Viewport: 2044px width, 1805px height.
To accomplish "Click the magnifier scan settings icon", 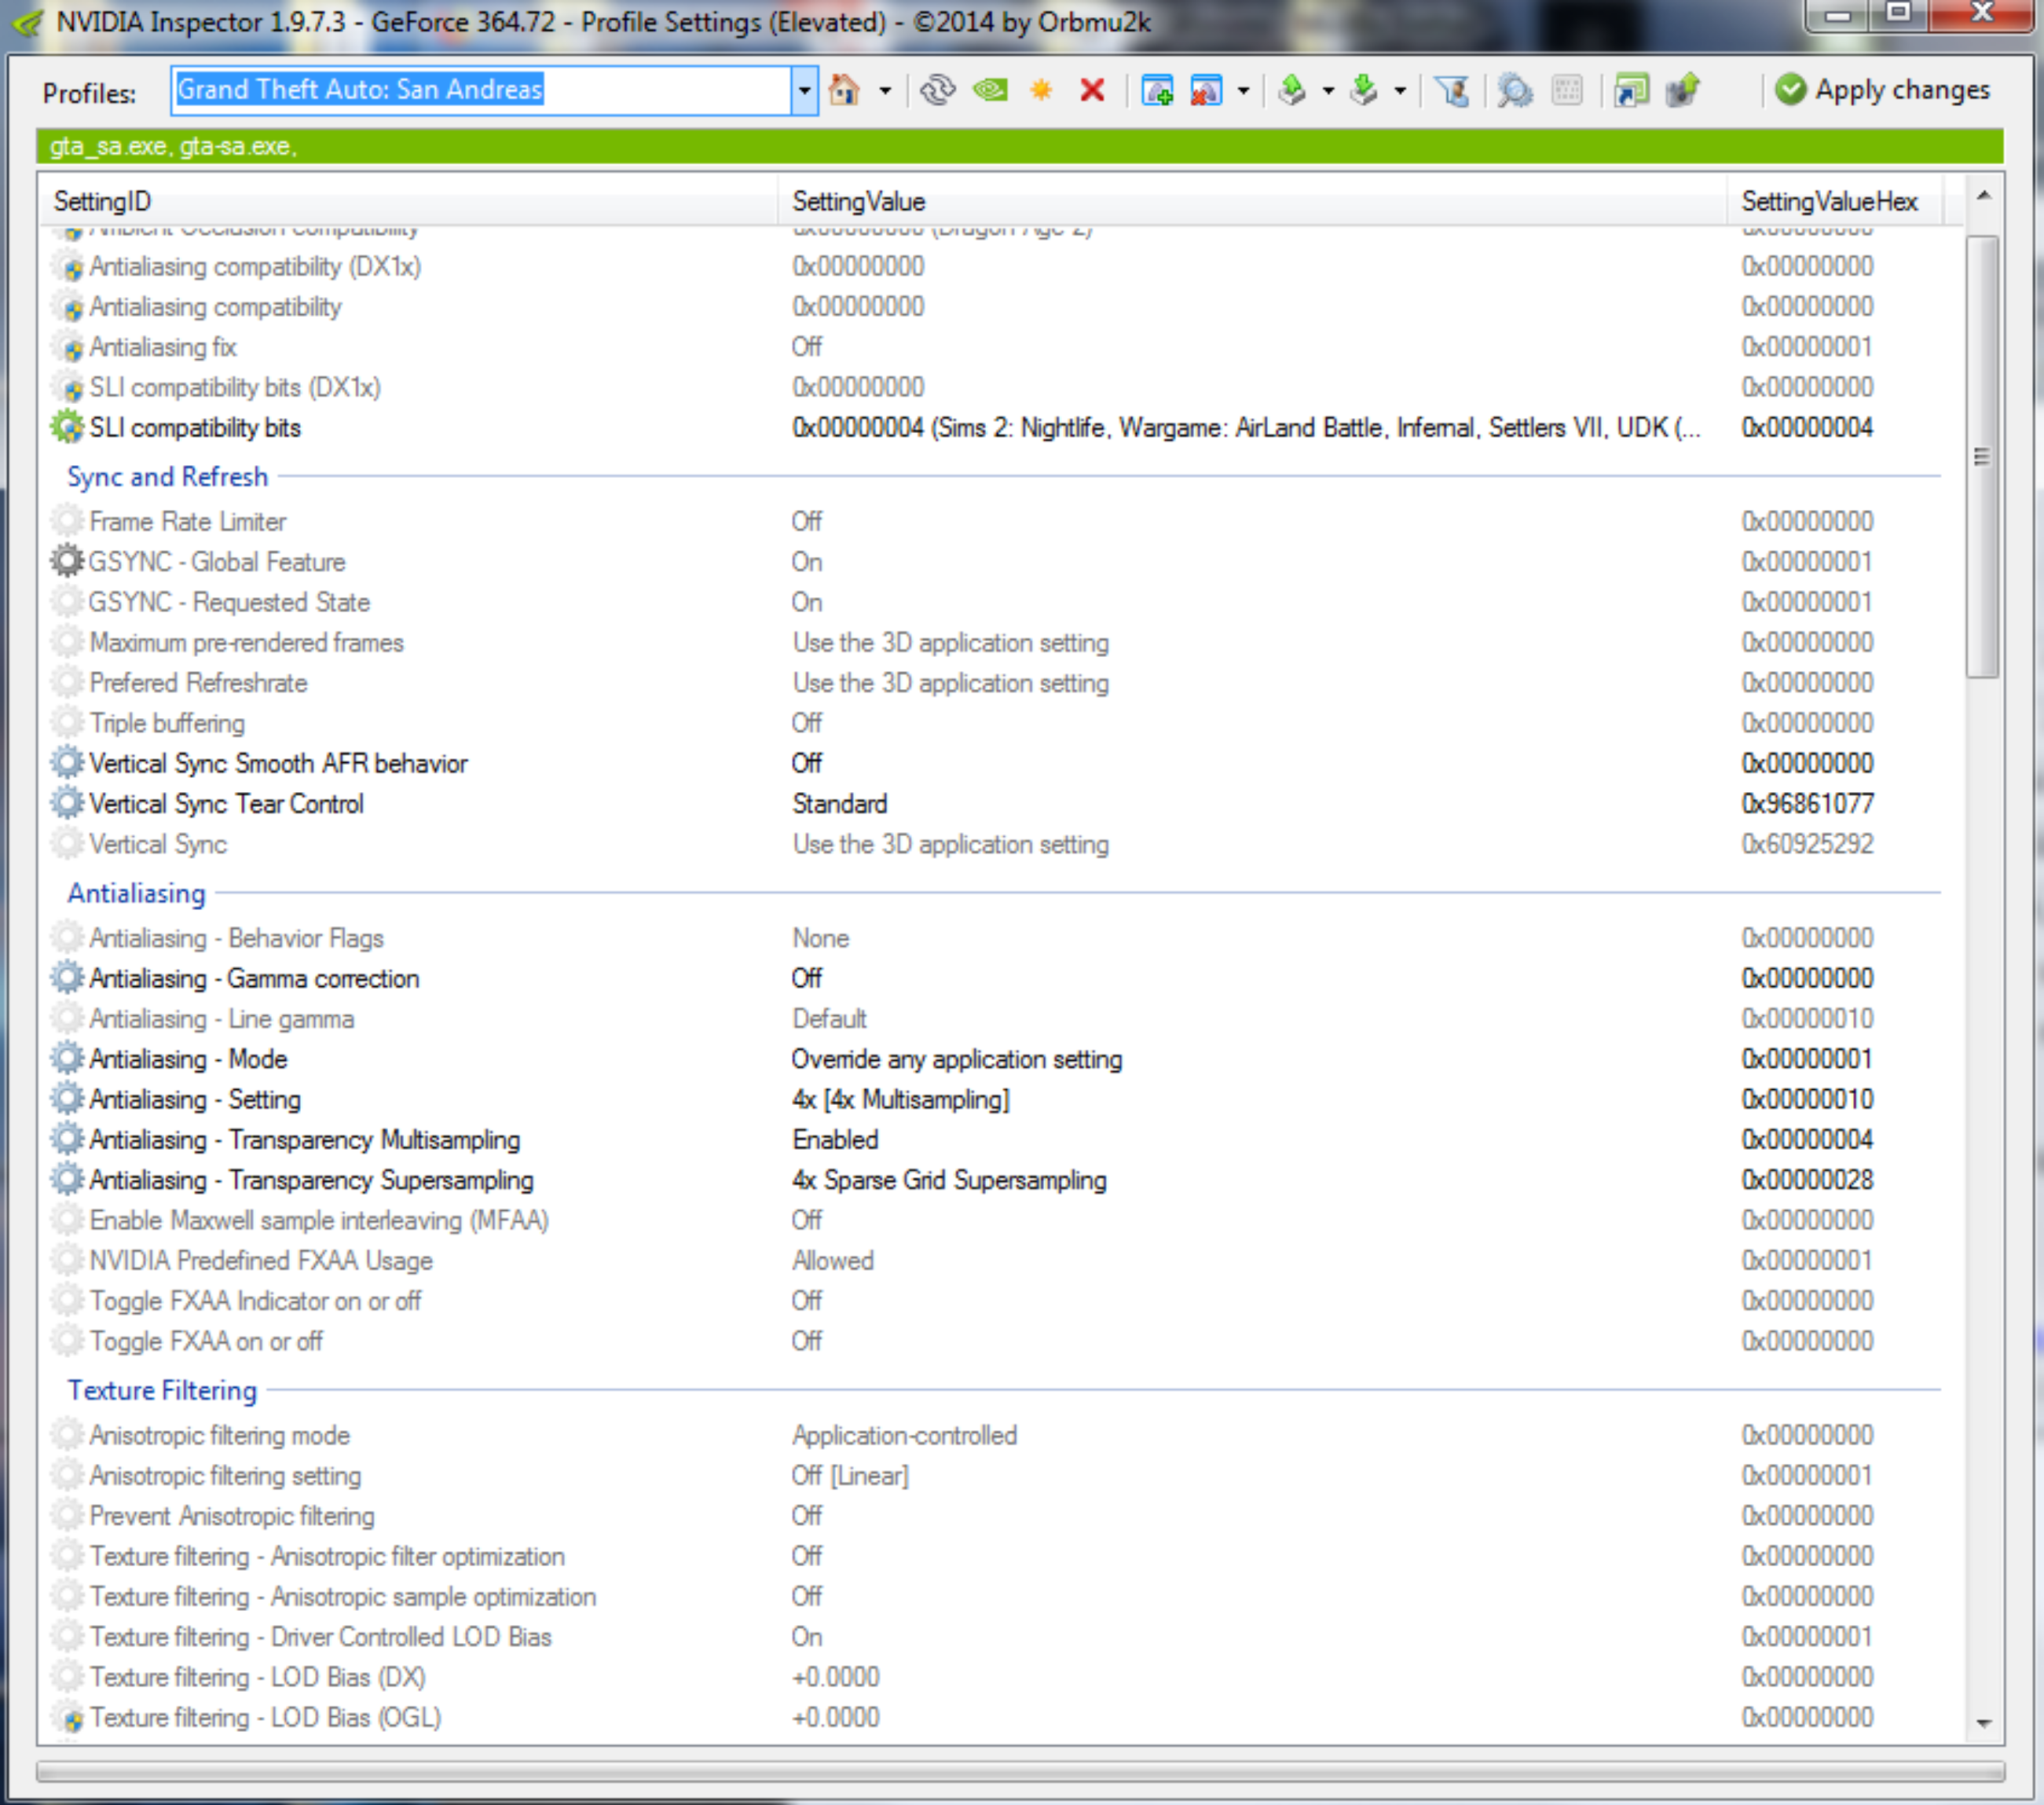I will (1515, 90).
